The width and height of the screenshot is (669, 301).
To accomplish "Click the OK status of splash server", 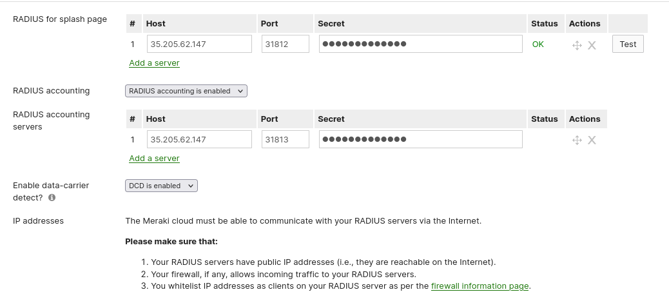I will coord(538,44).
